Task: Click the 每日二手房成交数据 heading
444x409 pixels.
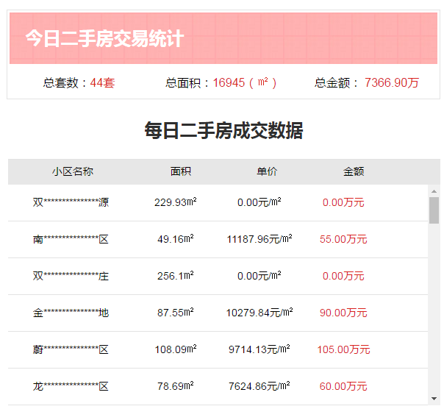Action: [x=223, y=131]
